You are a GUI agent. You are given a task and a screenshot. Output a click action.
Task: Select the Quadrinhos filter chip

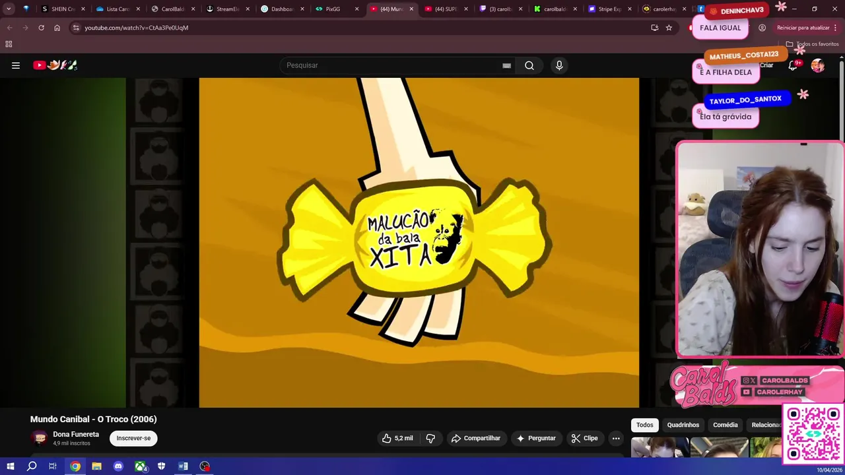point(683,425)
